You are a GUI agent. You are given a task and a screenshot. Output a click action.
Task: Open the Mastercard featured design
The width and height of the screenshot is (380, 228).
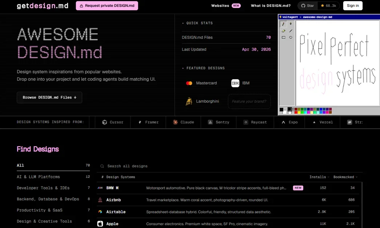click(201, 83)
